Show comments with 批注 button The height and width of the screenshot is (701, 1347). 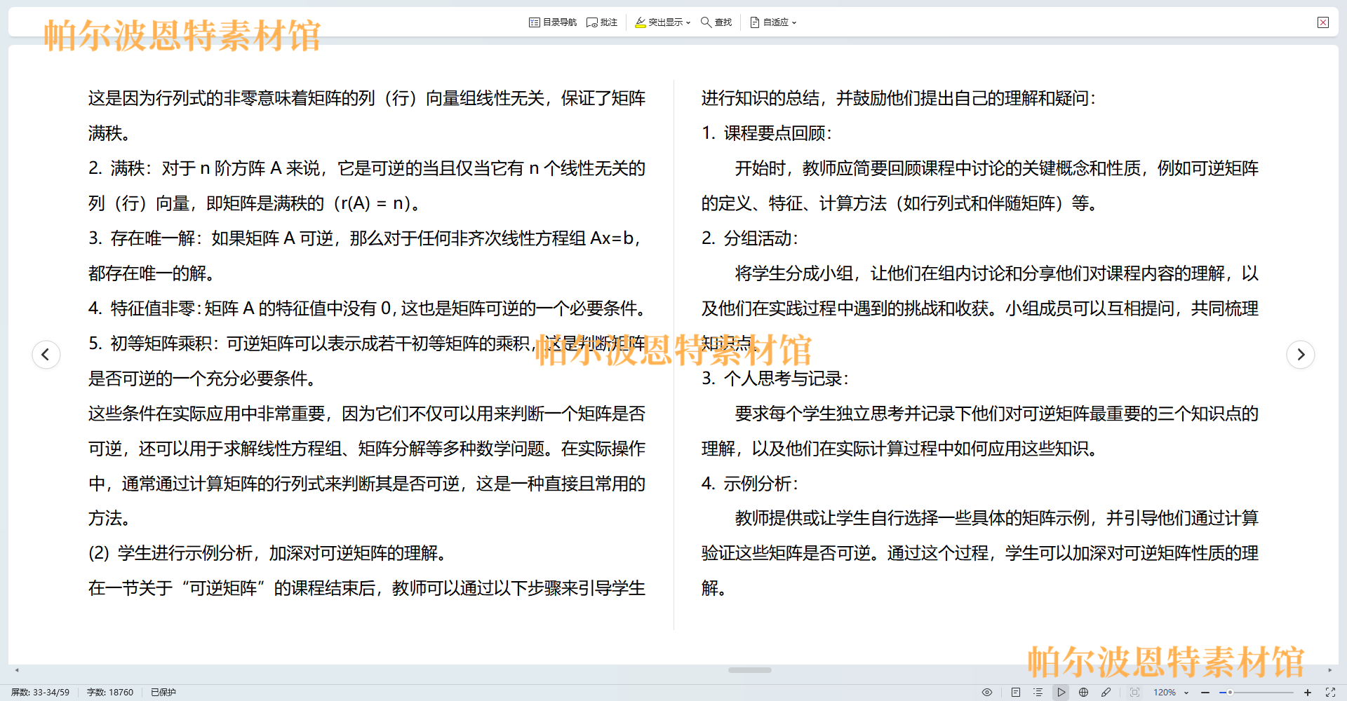click(602, 22)
